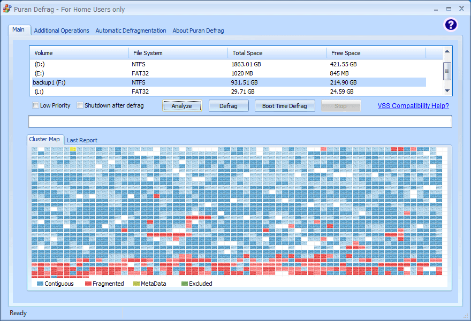
Task: Select the Cluster Map tab
Action: [x=45, y=139]
